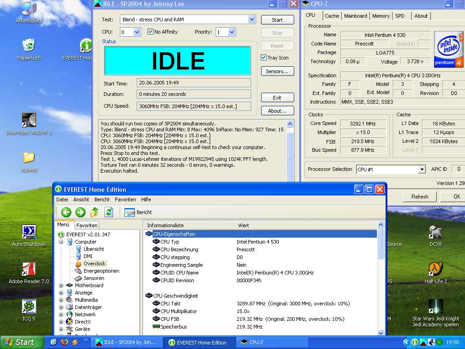
Task: Click the SP2004 log scrollbar up arrow
Action: point(290,124)
